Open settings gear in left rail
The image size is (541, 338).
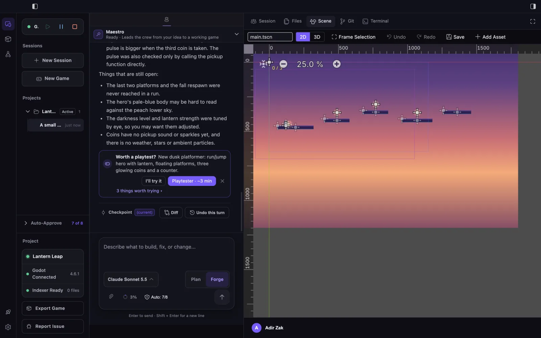[x=8, y=327]
